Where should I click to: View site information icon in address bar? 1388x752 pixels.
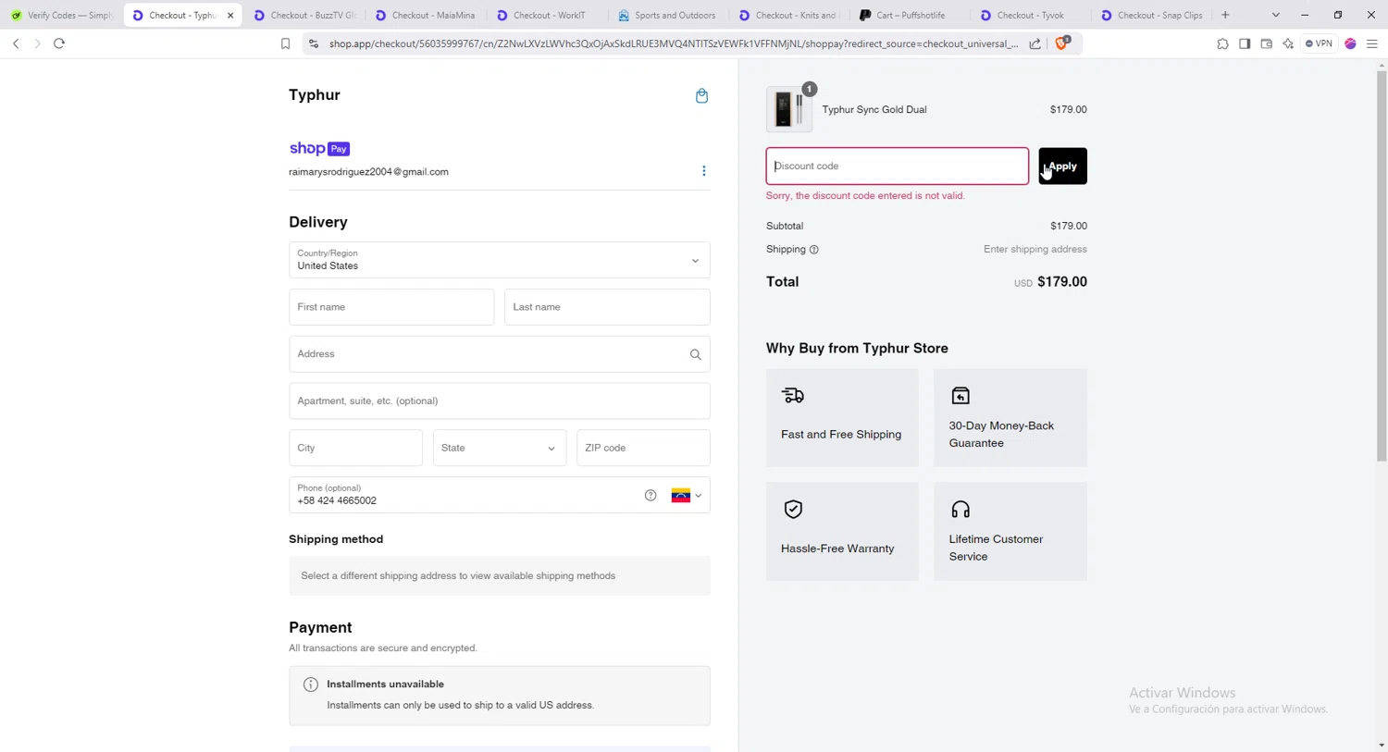coord(314,43)
